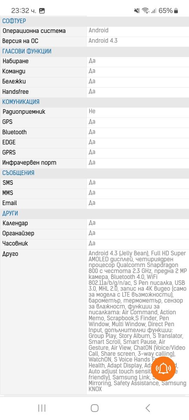
Task: Tap the battery icon in status bar
Action: point(176,10)
